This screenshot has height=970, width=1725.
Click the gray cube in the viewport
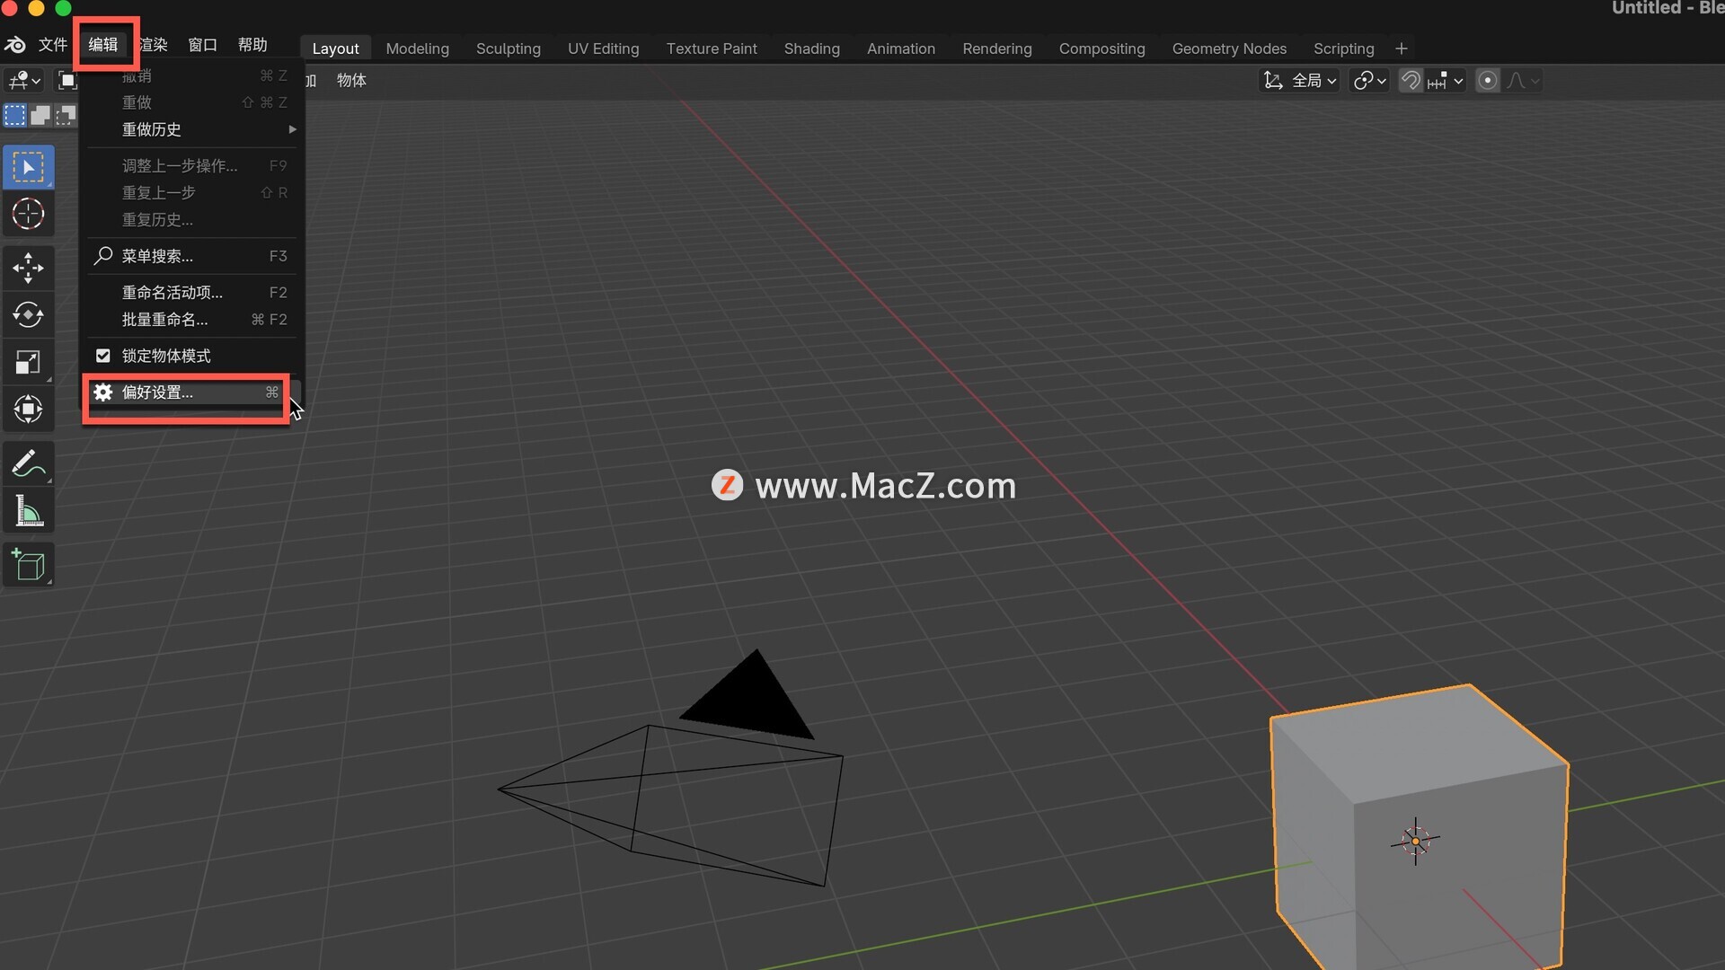coord(1418,826)
